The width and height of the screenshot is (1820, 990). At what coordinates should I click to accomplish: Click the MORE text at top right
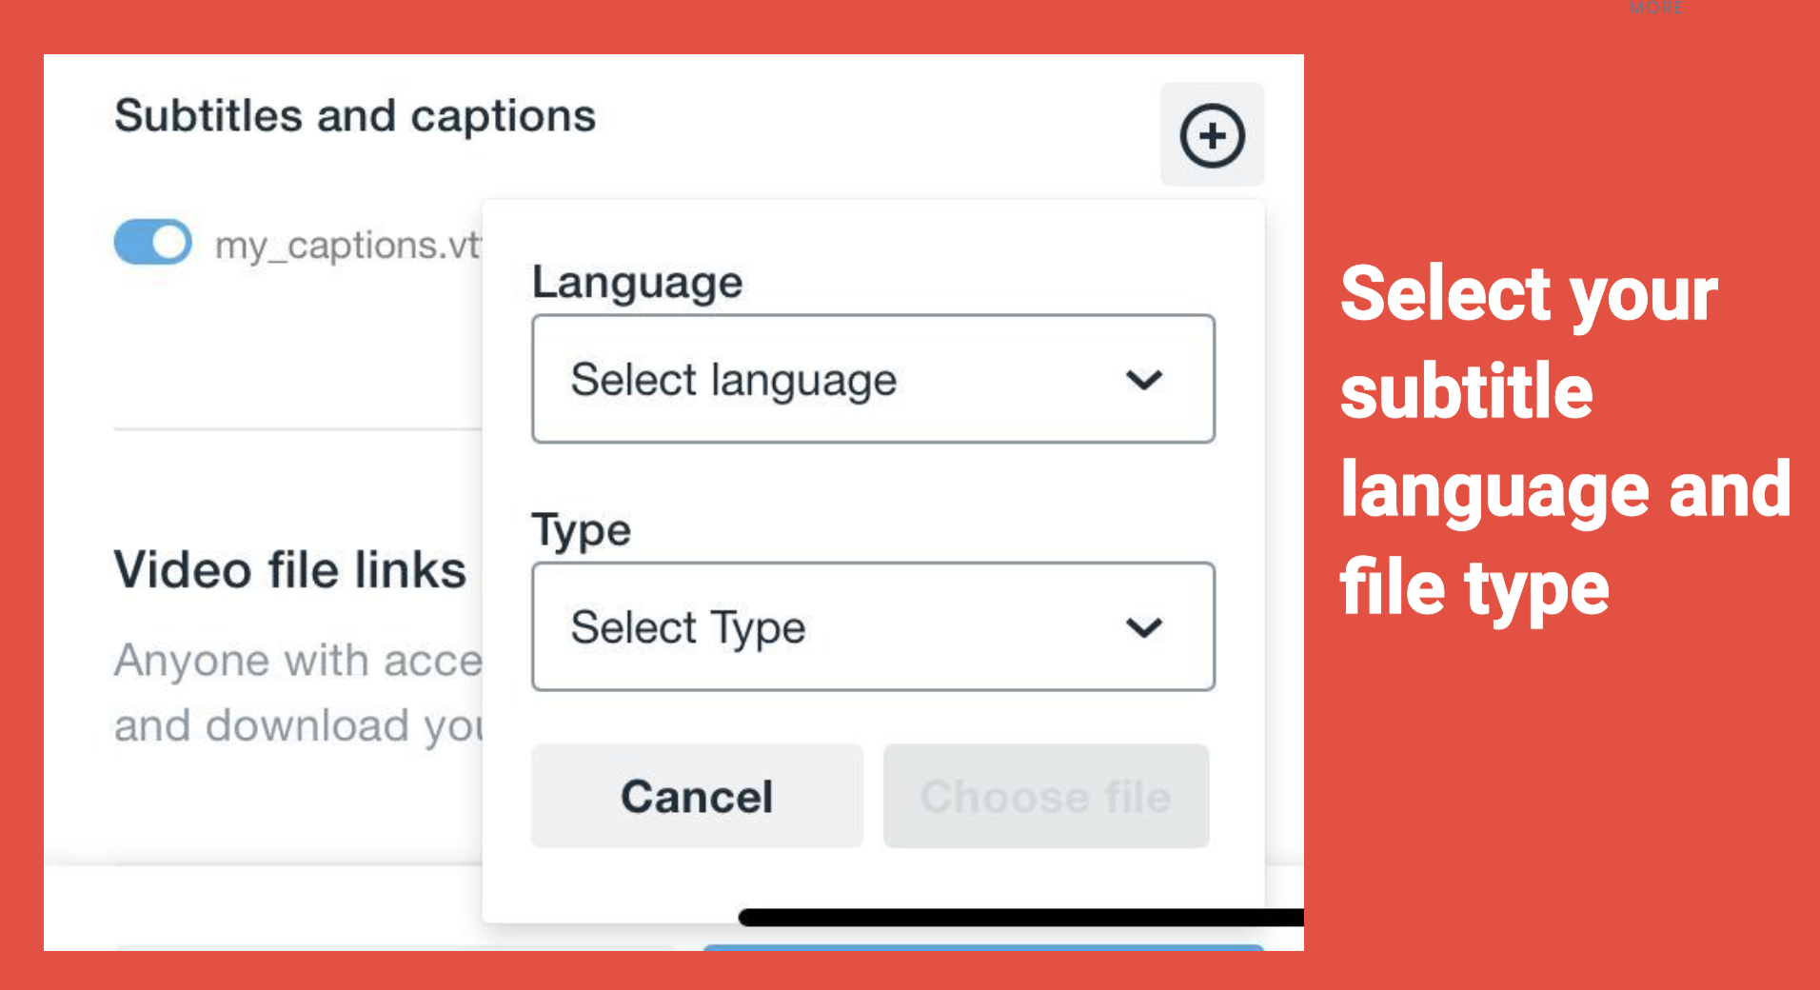point(1656,8)
